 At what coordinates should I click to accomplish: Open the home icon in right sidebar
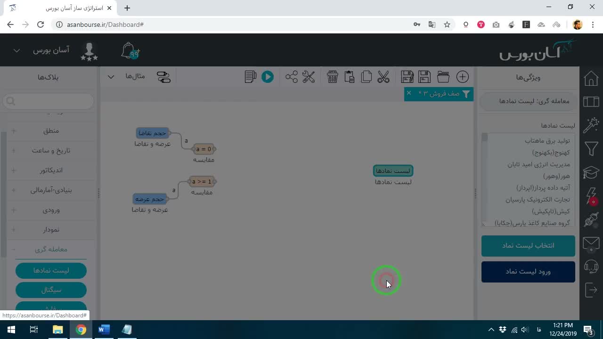pos(591,79)
